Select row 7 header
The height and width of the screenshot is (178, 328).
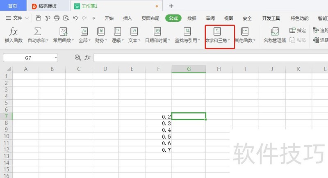6,116
